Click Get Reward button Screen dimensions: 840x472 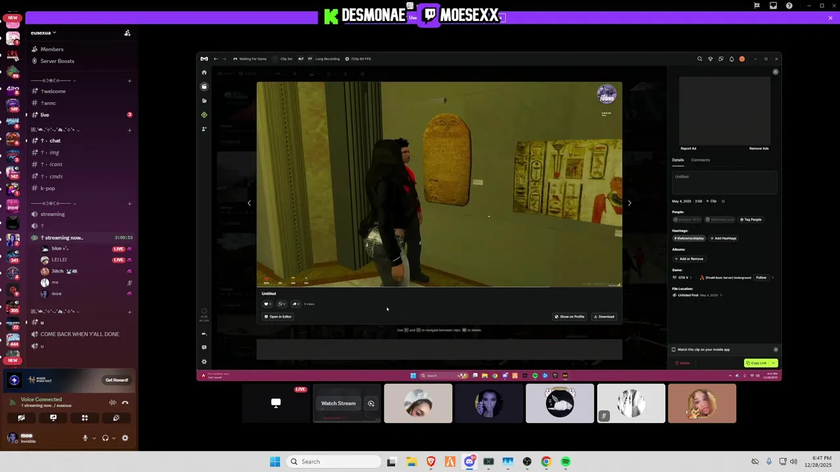pos(117,380)
